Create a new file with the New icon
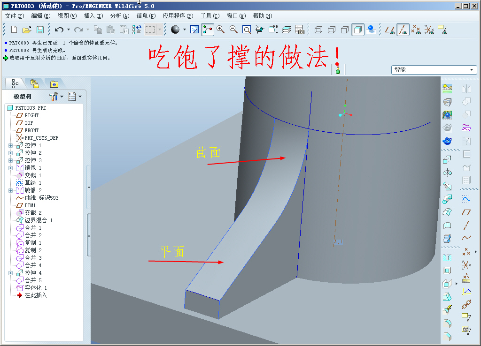This screenshot has height=346, width=481. click(14, 30)
